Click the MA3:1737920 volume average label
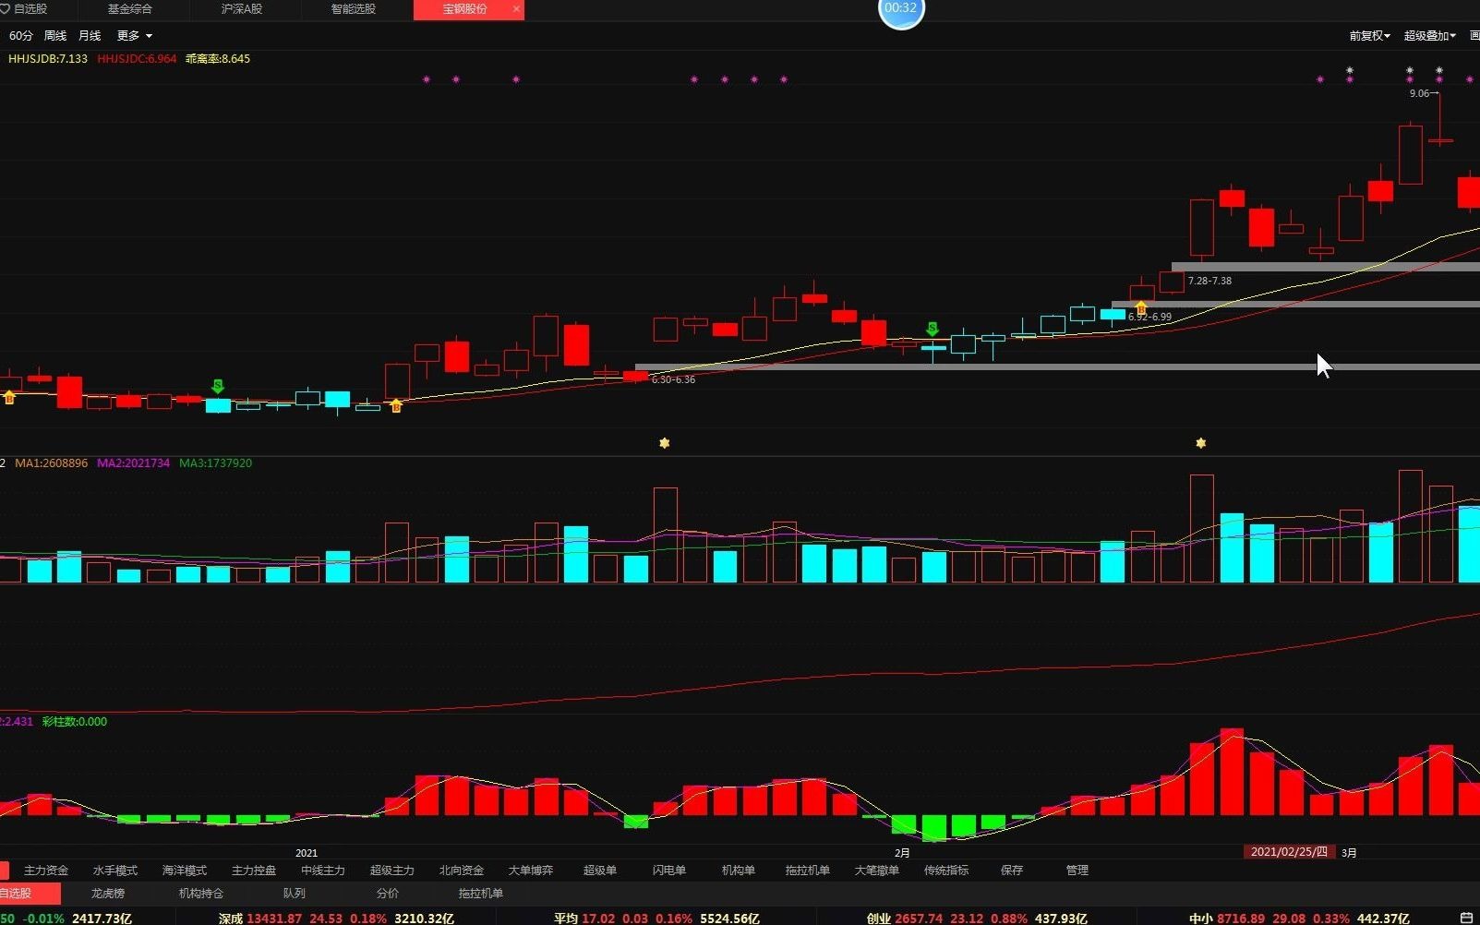 [215, 463]
